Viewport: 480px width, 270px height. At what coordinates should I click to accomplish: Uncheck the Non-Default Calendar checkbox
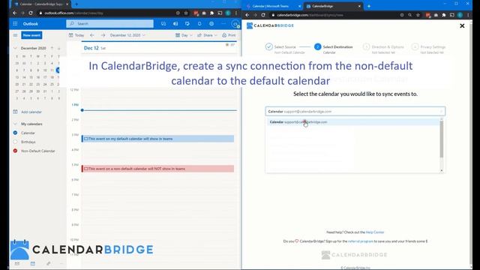(15, 151)
